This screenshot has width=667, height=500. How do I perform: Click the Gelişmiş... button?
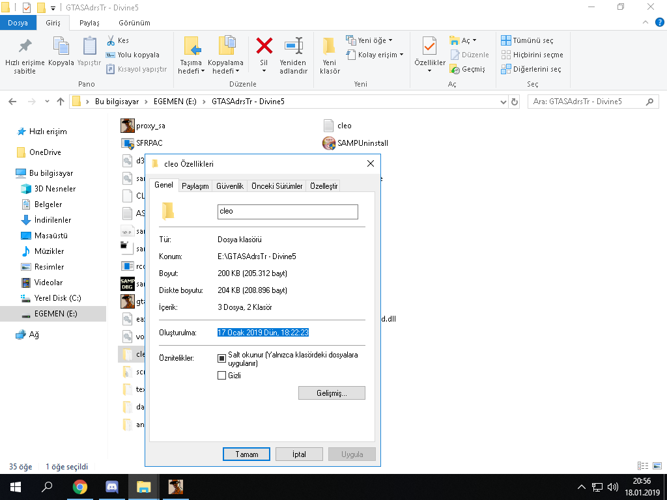[332, 393]
